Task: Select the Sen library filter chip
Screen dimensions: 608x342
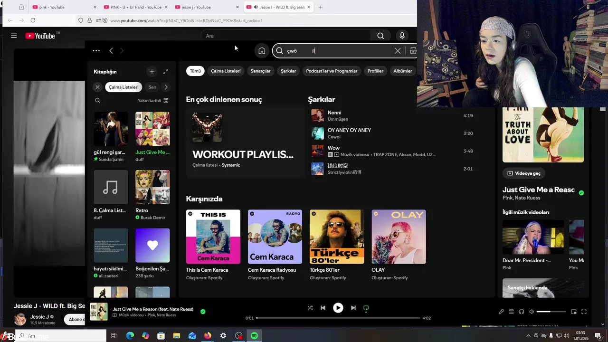Action: coord(152,87)
